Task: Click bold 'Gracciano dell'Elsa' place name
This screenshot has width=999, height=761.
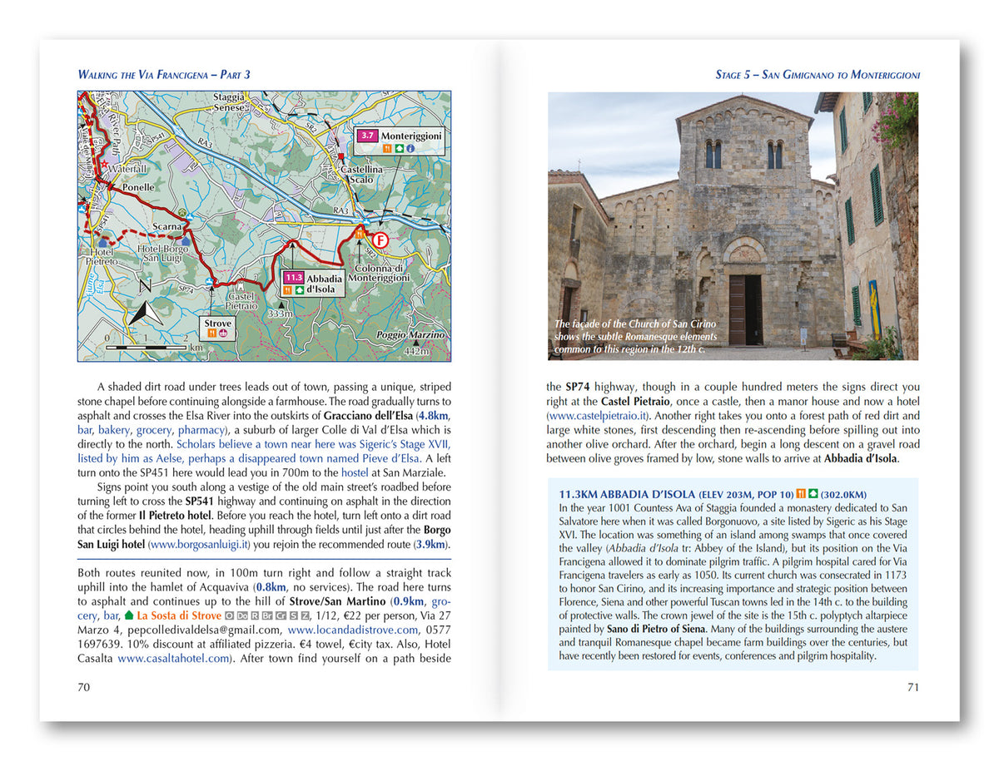Action: (x=369, y=415)
